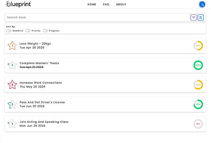The width and height of the screenshot is (211, 143).
Task: Open Join Acting And Speaking Class goal
Action: pyautogui.click(x=105, y=124)
